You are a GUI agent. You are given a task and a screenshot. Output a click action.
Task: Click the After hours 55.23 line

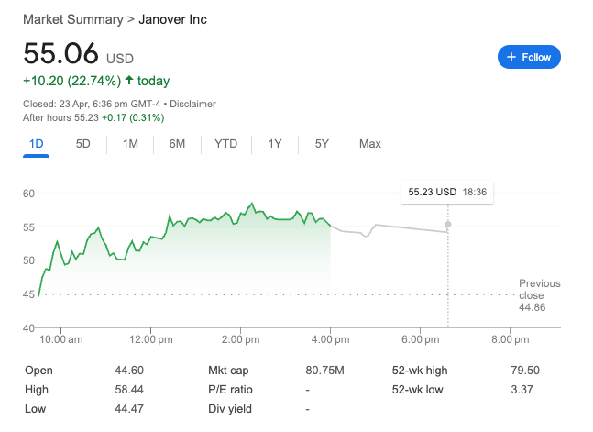pos(93,117)
